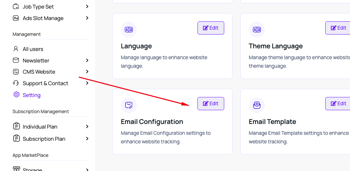
Task: Click the Subscription Management section heading
Action: [x=41, y=111]
